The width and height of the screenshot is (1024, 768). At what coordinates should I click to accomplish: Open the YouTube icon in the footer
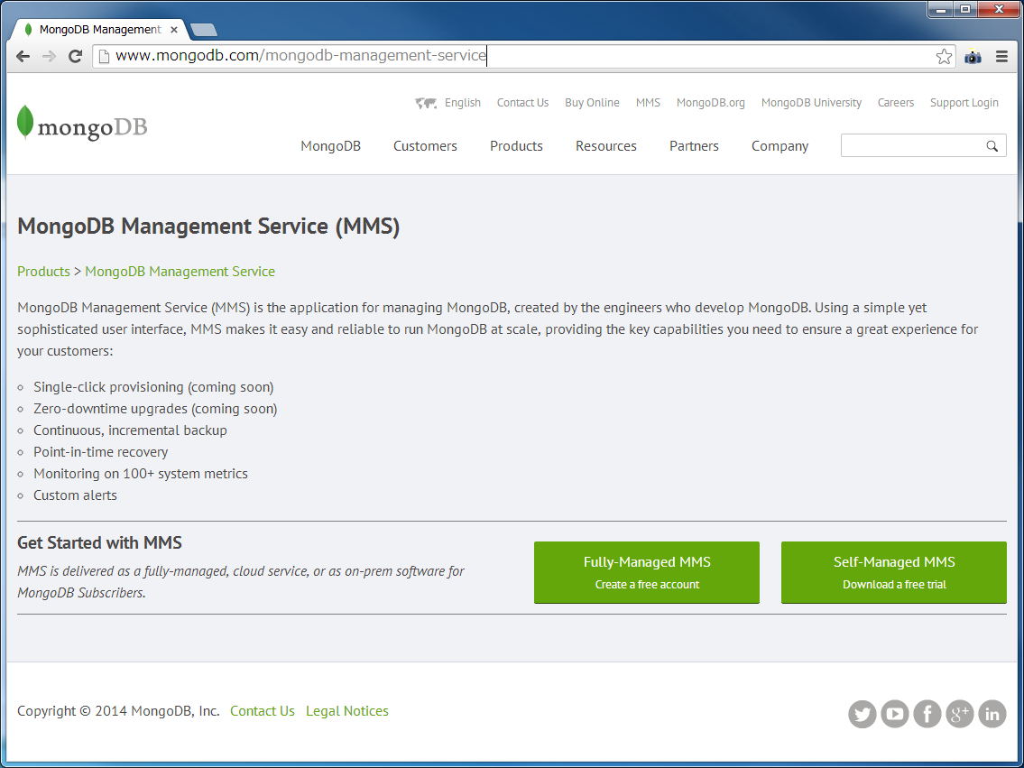(895, 714)
